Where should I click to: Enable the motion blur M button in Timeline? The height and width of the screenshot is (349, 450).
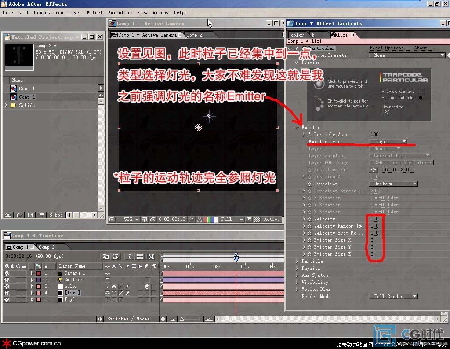pos(151,257)
